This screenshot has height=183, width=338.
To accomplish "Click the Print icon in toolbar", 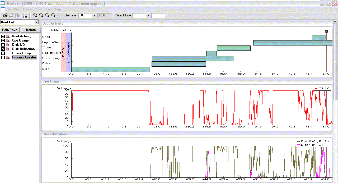I will point(11,15).
